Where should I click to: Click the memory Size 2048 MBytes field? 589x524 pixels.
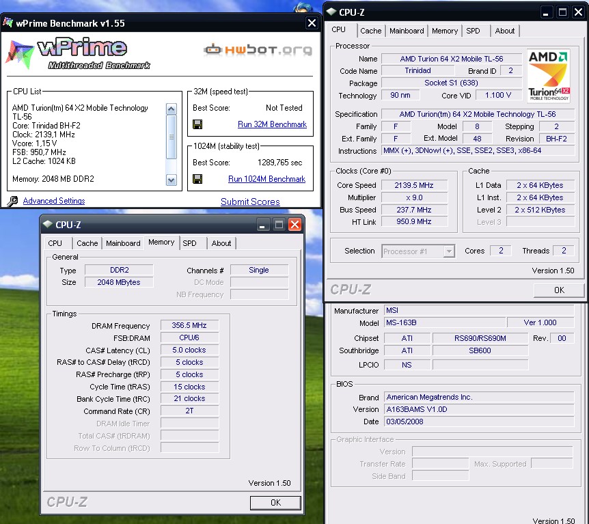(119, 282)
